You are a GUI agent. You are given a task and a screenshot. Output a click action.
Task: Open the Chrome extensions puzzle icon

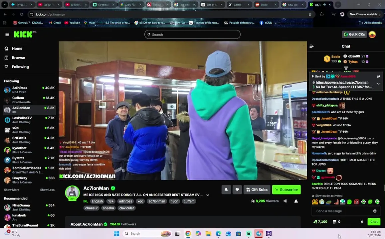click(322, 15)
